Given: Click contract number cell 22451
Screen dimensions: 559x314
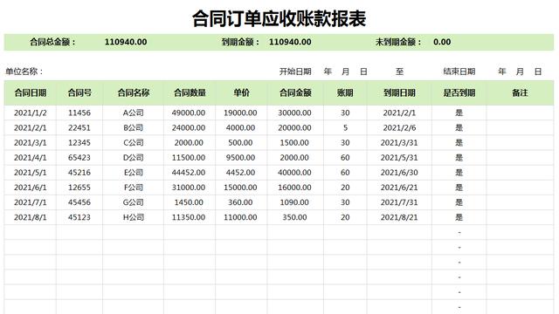Looking at the screenshot, I should click(79, 128).
